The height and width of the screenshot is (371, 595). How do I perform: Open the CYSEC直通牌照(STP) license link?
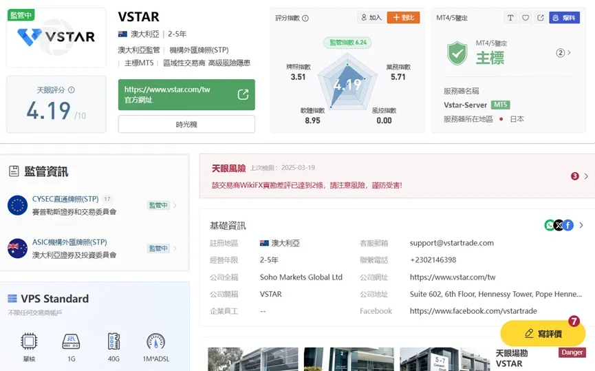65,199
